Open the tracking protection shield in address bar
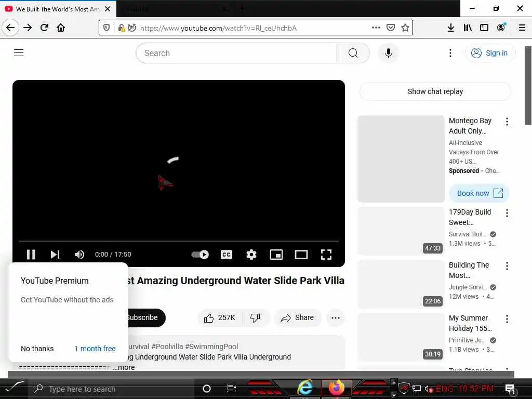 (x=106, y=28)
